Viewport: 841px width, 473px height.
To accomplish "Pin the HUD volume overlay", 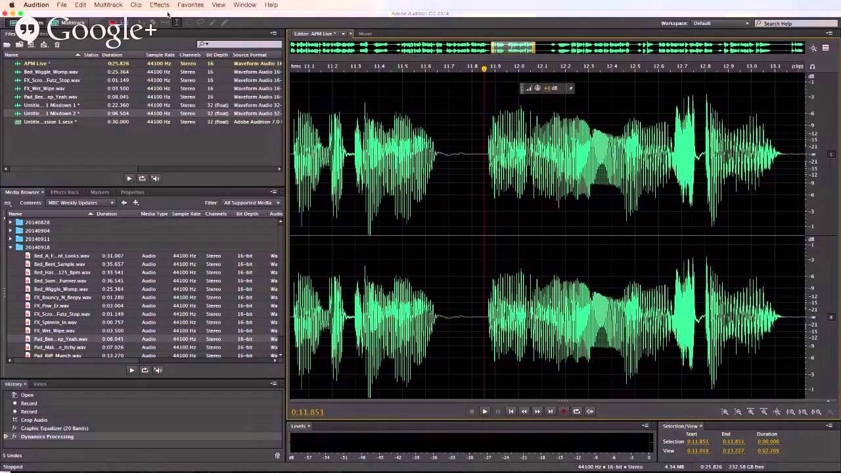I will click(x=570, y=88).
